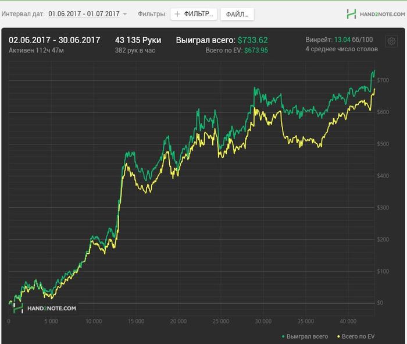407x344 pixels.
Task: Click the ФИЛЬТР... add filter button
Action: 194,14
